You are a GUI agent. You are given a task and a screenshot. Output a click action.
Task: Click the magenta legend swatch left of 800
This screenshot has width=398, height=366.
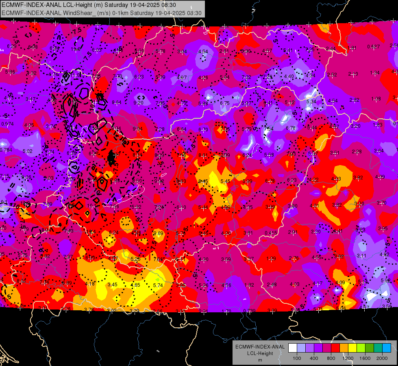pyautogui.click(x=327, y=348)
